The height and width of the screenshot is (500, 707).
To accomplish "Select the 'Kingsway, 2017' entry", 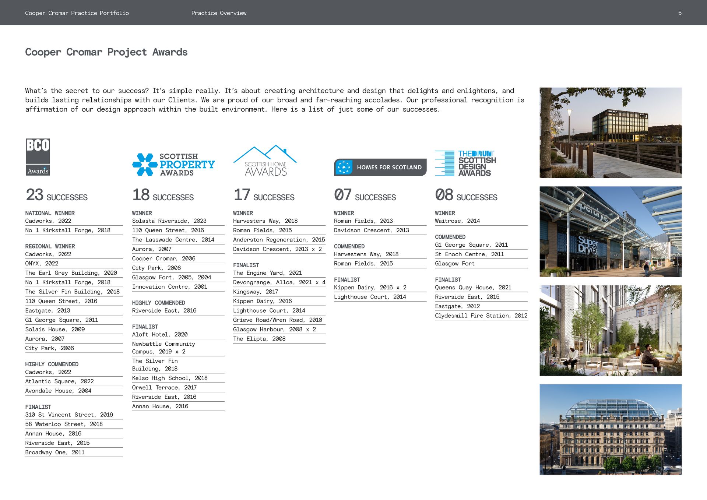I will pos(256,292).
